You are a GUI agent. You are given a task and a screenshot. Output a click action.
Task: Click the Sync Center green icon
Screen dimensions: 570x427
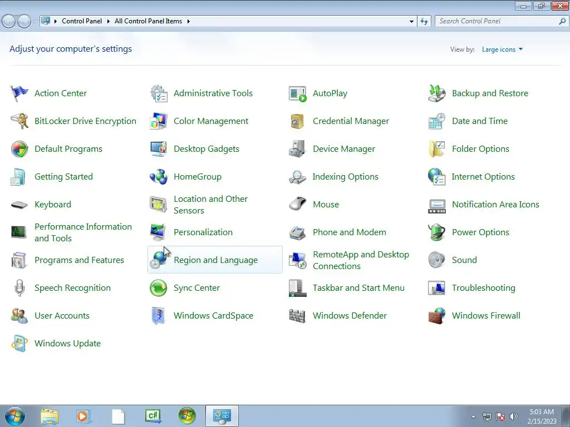click(x=159, y=288)
